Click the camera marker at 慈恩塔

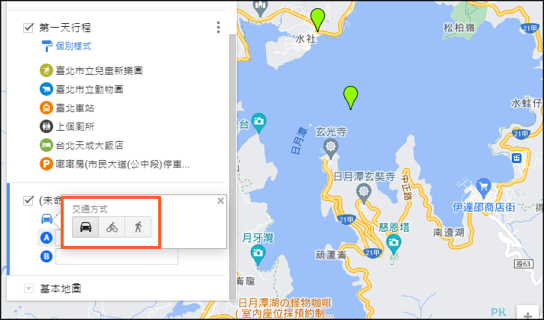pyautogui.click(x=393, y=244)
